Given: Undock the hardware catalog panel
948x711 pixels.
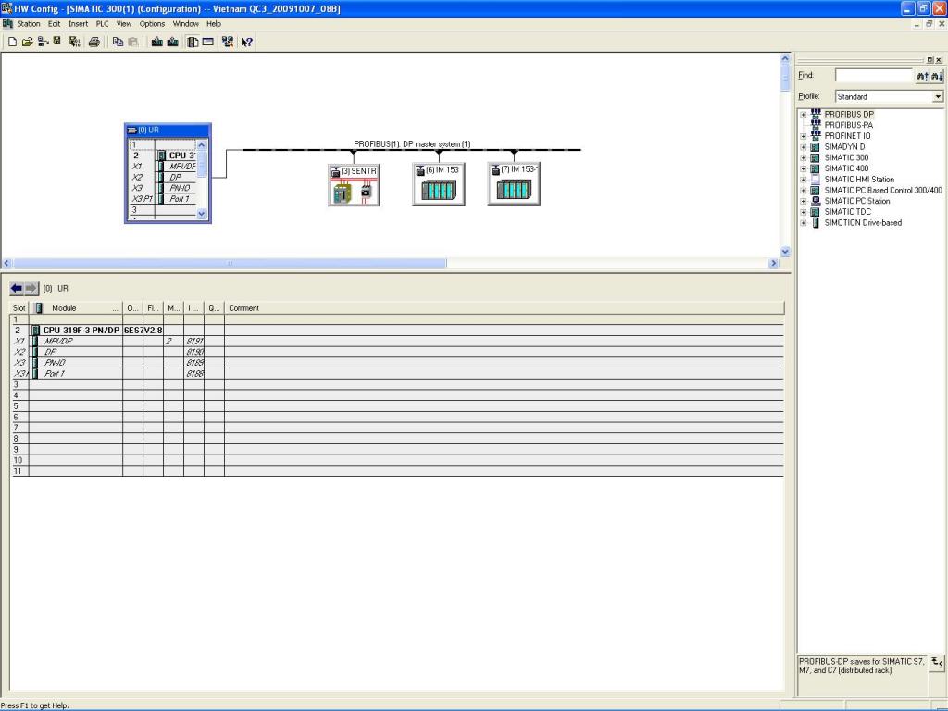Looking at the screenshot, I should 929,60.
